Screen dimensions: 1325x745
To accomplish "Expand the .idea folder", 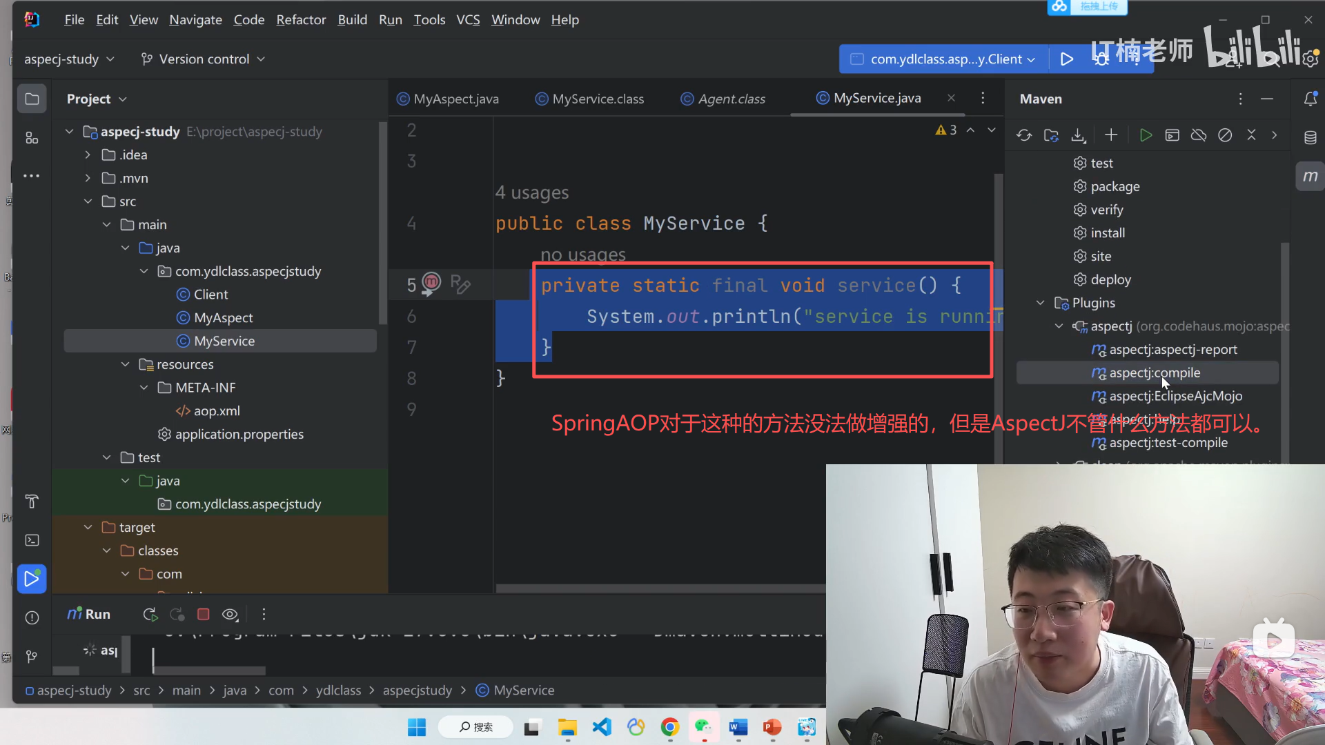I will 88,155.
